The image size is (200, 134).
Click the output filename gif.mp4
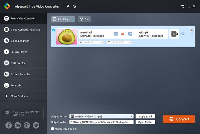click(x=143, y=32)
